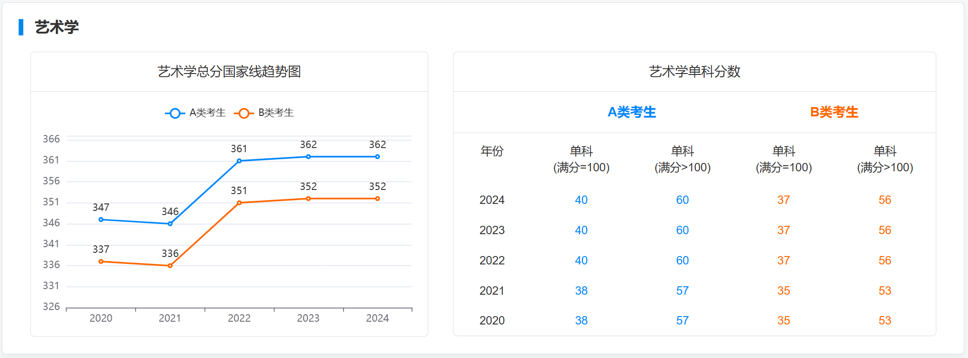Image resolution: width=968 pixels, height=358 pixels.
Task: Click the 2023 B类考生 data point 352
Action: [308, 199]
